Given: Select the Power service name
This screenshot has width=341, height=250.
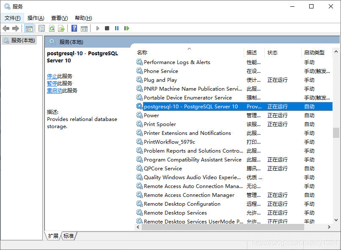Looking at the screenshot, I should click(x=151, y=116).
